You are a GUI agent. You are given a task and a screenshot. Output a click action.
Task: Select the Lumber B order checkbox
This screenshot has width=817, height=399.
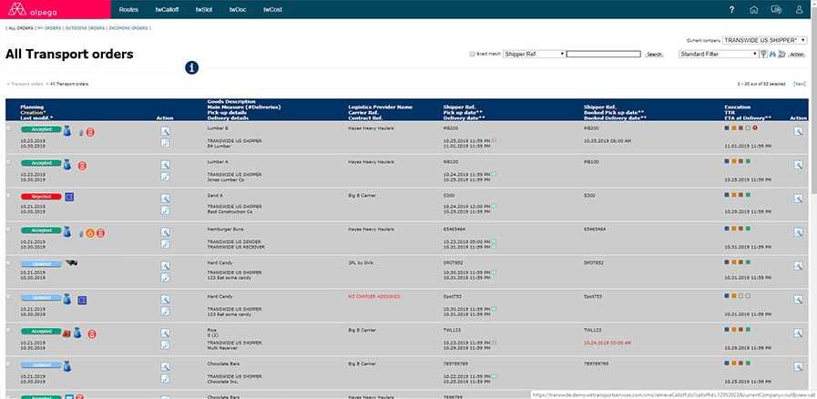point(8,128)
